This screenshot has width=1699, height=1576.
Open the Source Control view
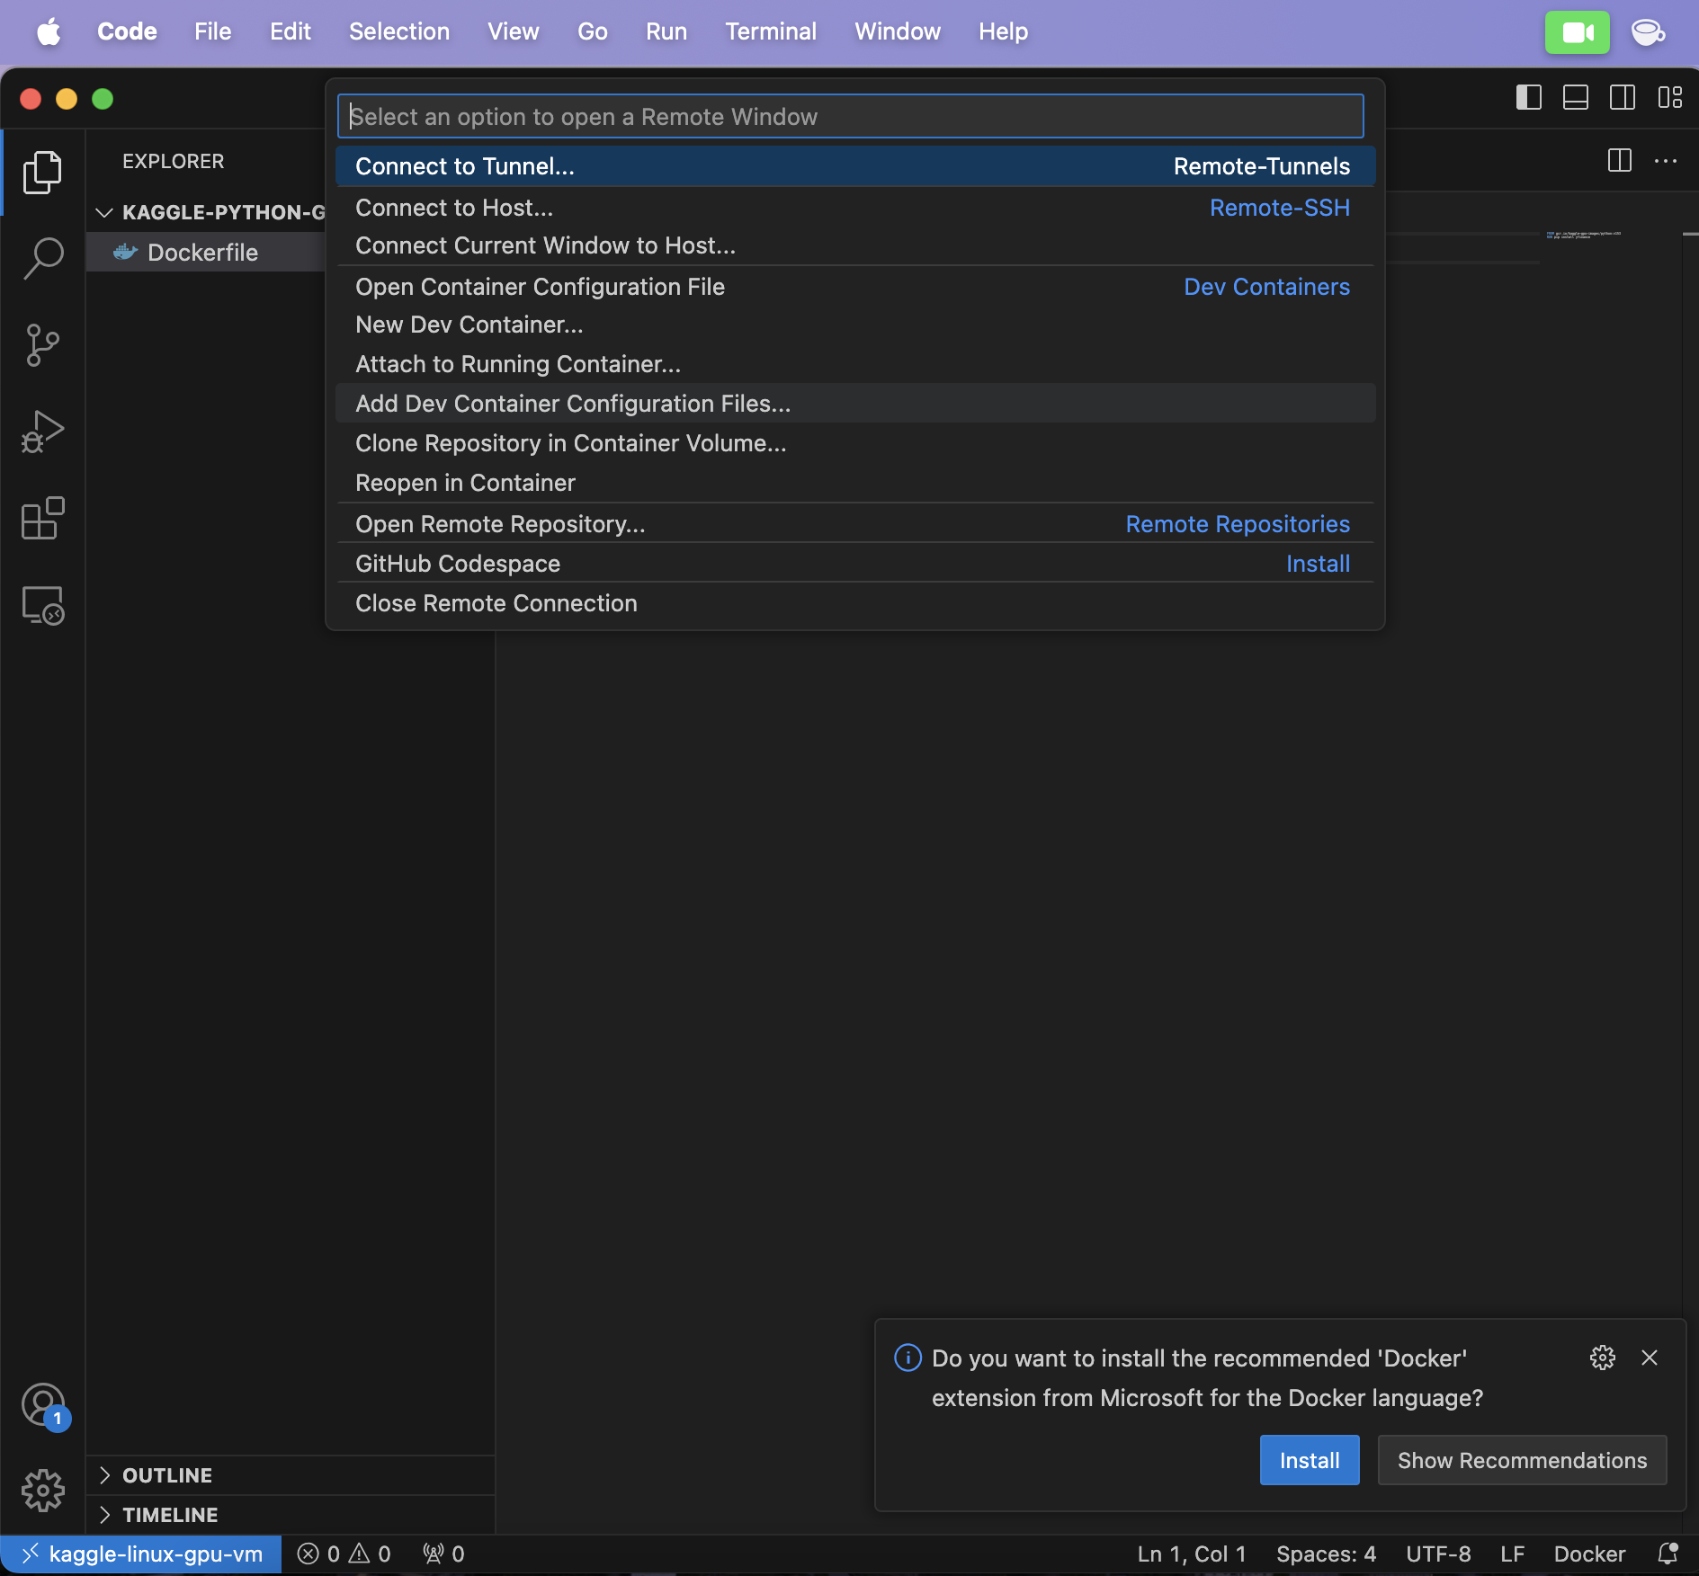[42, 345]
